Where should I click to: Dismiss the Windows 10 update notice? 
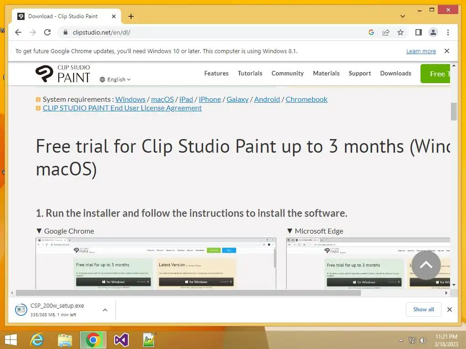[x=447, y=51]
